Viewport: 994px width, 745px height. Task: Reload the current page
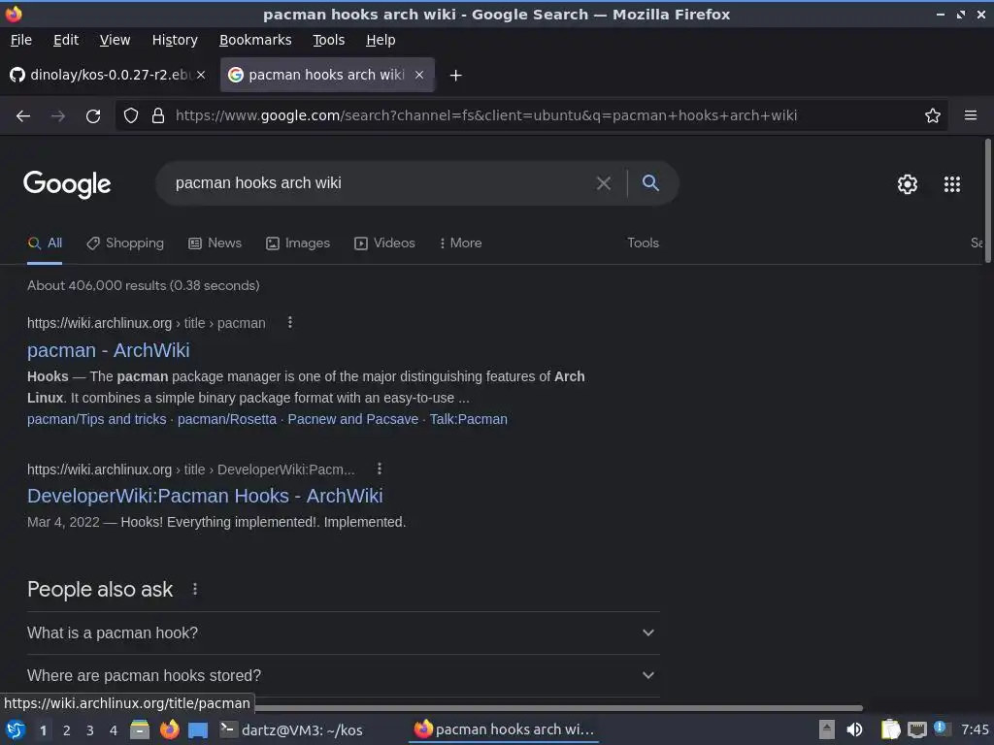(93, 116)
